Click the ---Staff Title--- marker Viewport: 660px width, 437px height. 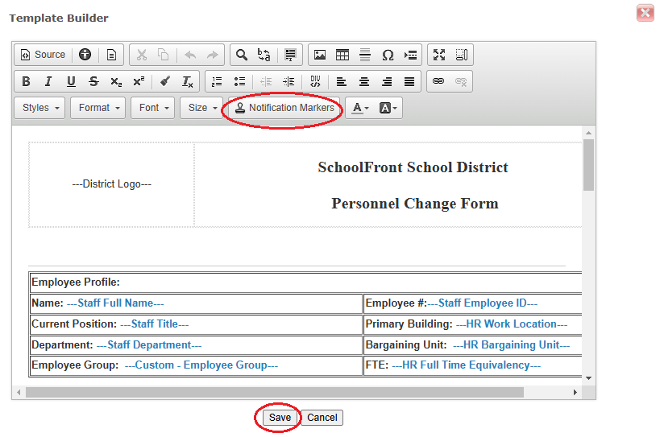pyautogui.click(x=155, y=324)
